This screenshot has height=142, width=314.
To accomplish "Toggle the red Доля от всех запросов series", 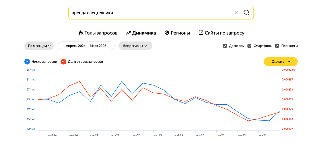I will [x=63, y=62].
